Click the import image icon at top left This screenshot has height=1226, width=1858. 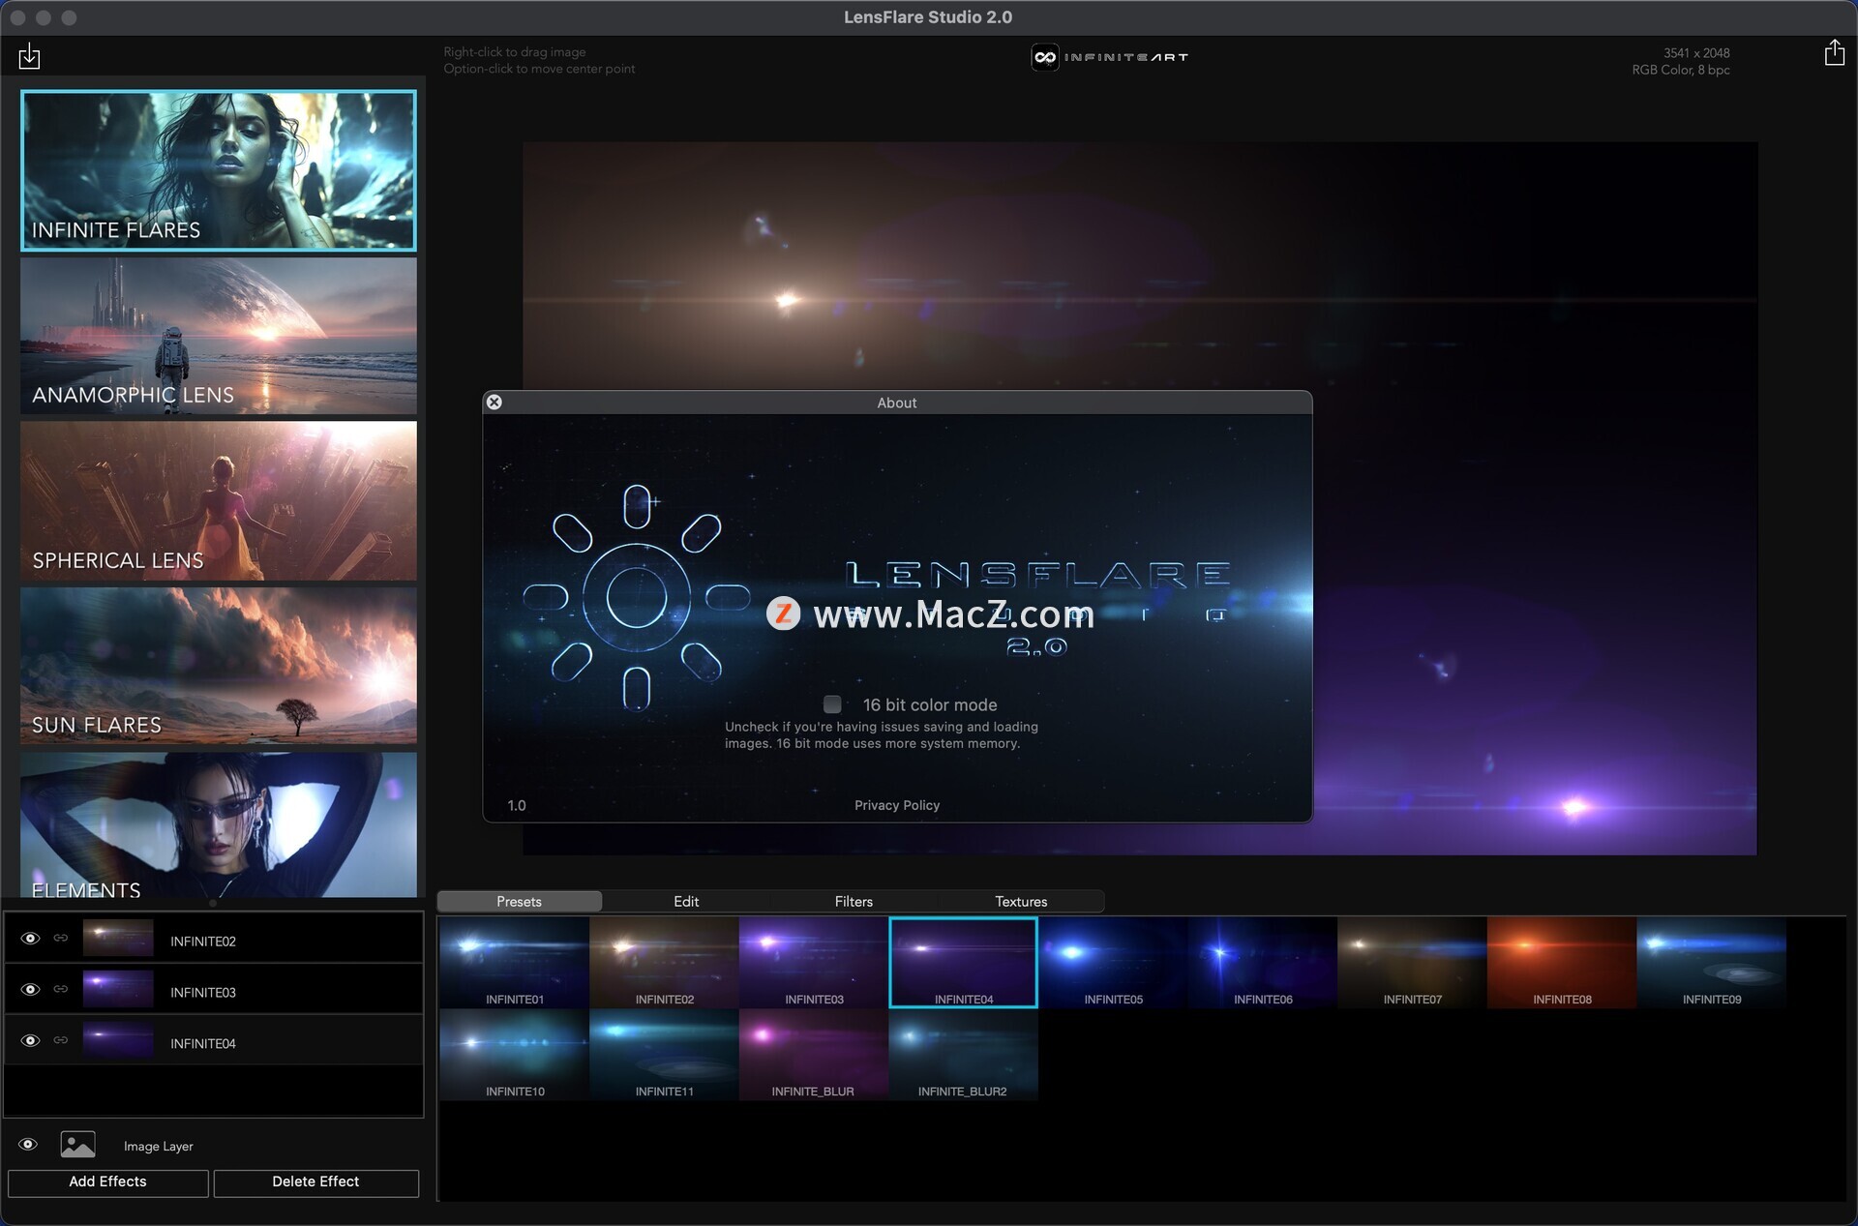(x=29, y=56)
